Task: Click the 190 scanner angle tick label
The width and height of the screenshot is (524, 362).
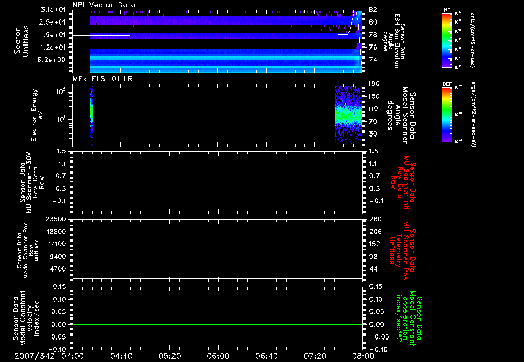Action: 374,84
